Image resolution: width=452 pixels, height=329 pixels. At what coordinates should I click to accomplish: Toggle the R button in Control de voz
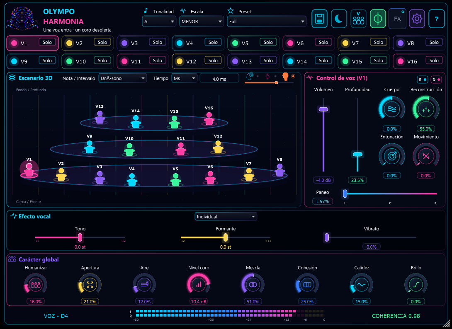point(422,80)
